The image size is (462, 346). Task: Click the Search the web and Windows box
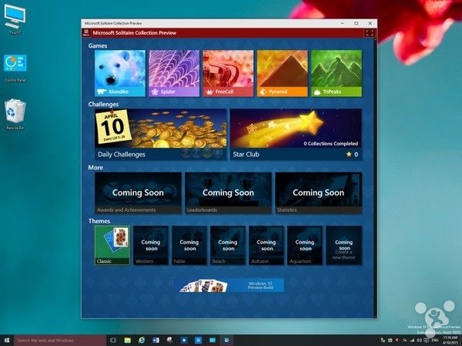point(60,341)
